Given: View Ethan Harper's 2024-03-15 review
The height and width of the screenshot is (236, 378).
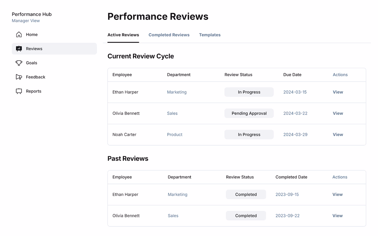Looking at the screenshot, I should (x=338, y=92).
